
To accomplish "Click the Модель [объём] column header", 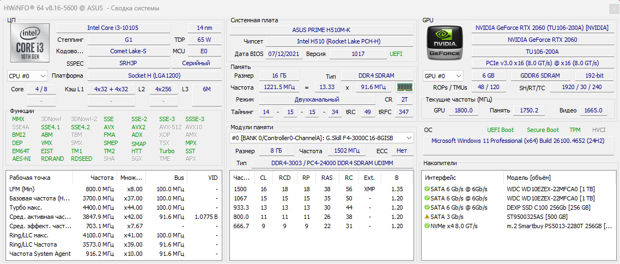I will 528,178.
